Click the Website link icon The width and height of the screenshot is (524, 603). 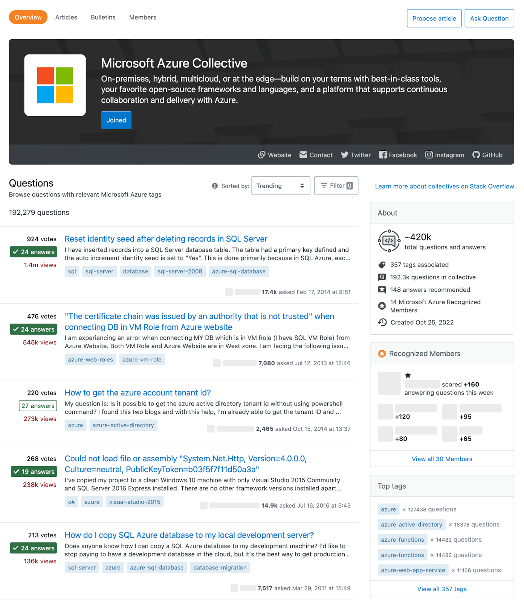[x=261, y=155]
